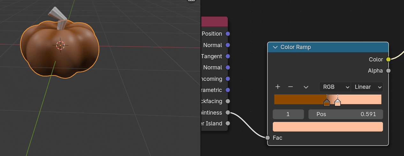Click the Fac input socket
Screen dimensions: 404x156
267,138
